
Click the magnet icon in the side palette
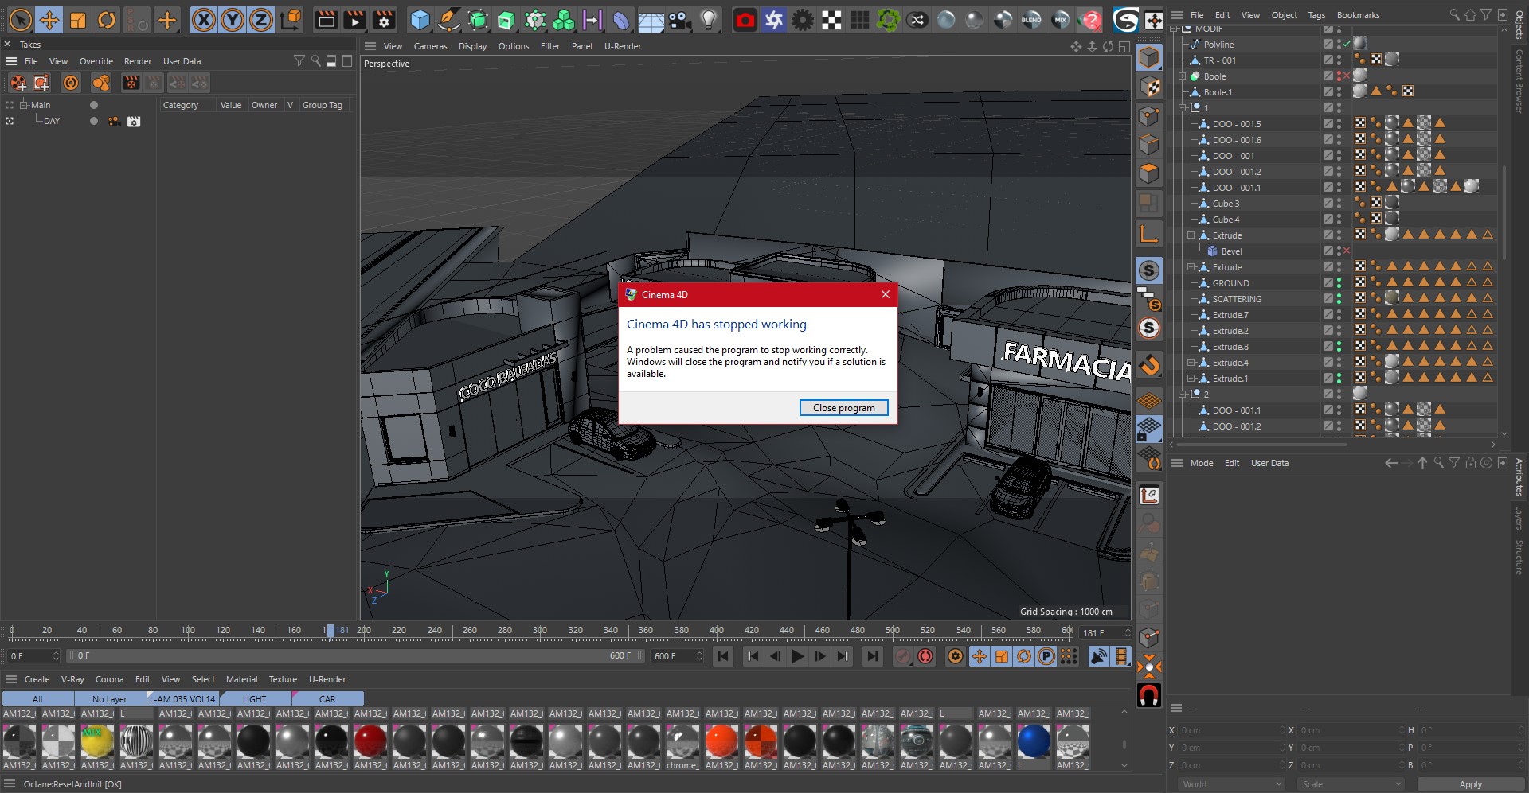1149,695
